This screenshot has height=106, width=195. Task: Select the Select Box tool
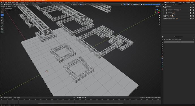pos(2,9)
